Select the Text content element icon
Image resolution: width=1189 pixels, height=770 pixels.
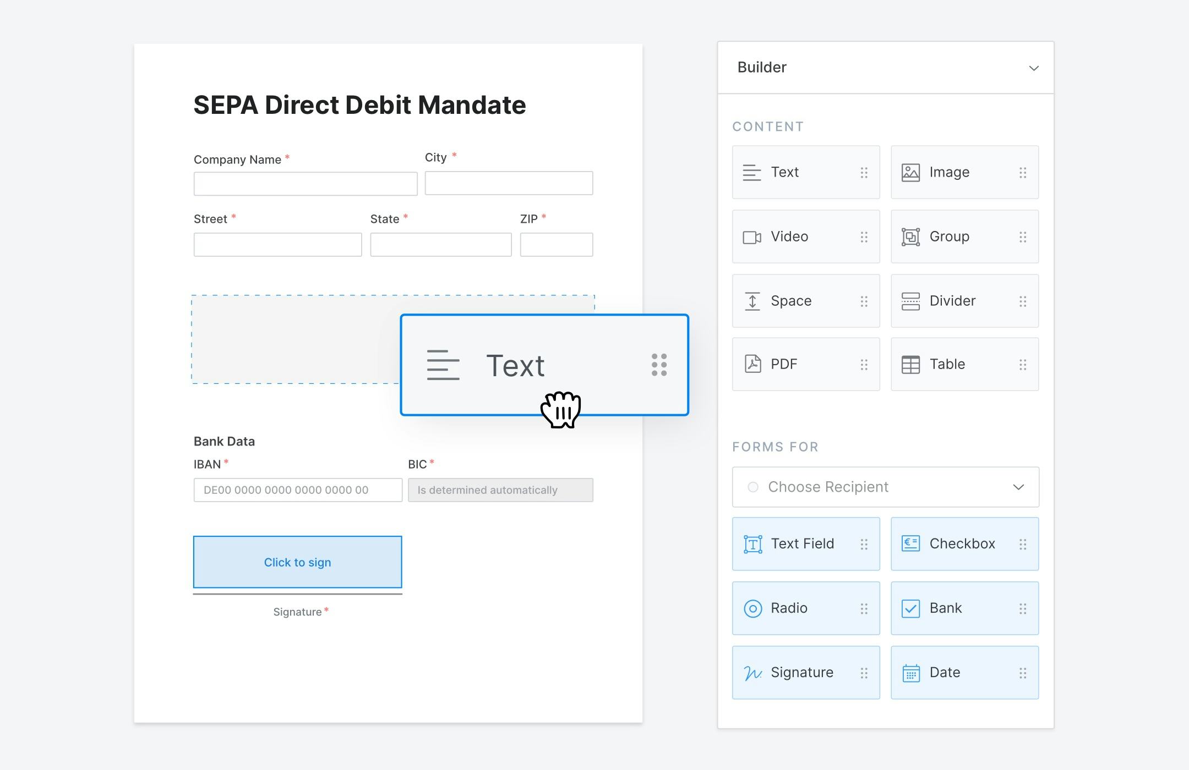click(x=754, y=172)
